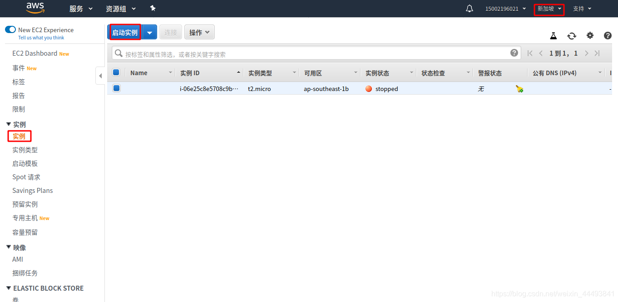Go to next page of results
Image resolution: width=618 pixels, height=302 pixels.
(x=587, y=53)
